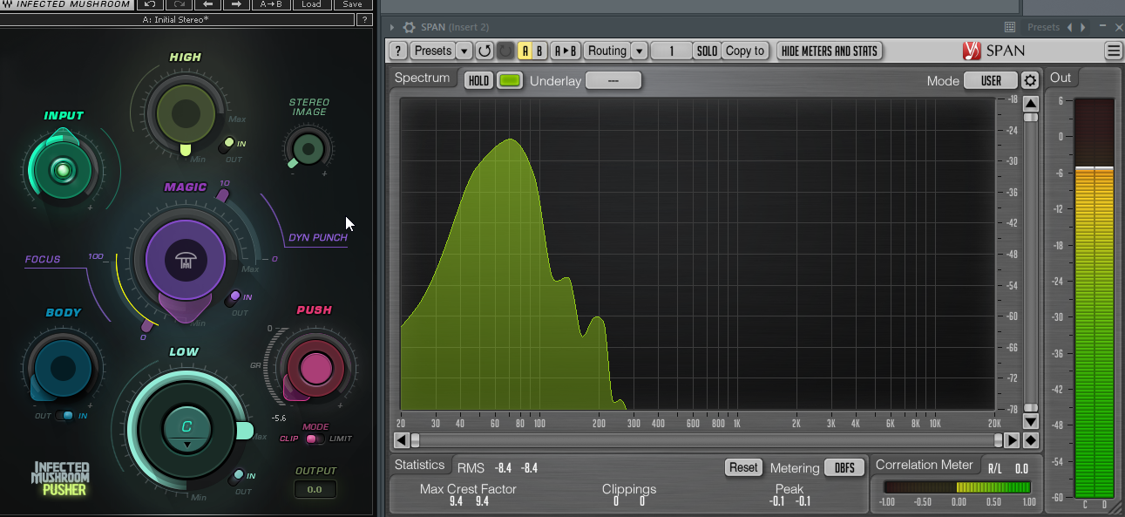This screenshot has height=517, width=1125.
Task: Go to next preset with right arrow
Action: 236,4
